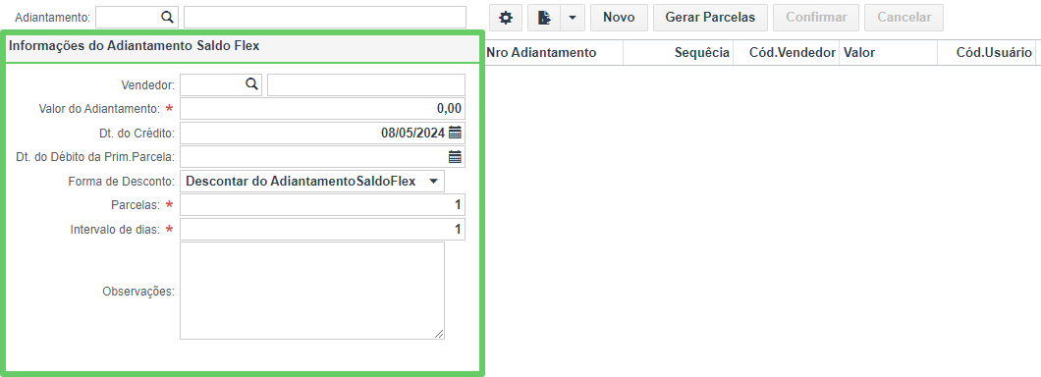Viewport: 1041px width, 377px height.
Task: Click the Gerar Parcelas button
Action: 710,18
